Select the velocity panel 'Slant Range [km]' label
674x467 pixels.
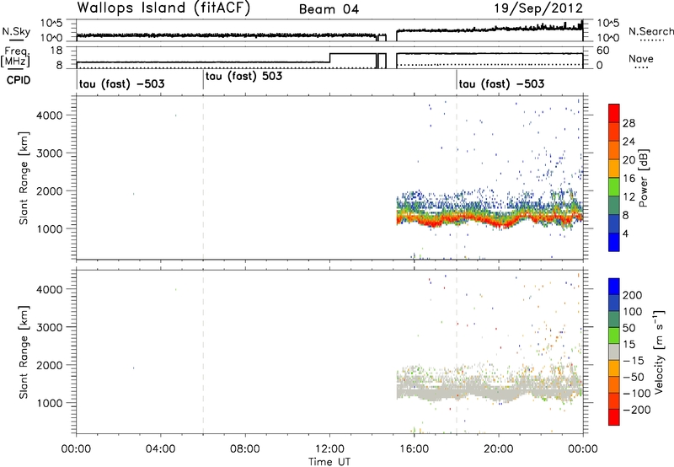coord(24,352)
